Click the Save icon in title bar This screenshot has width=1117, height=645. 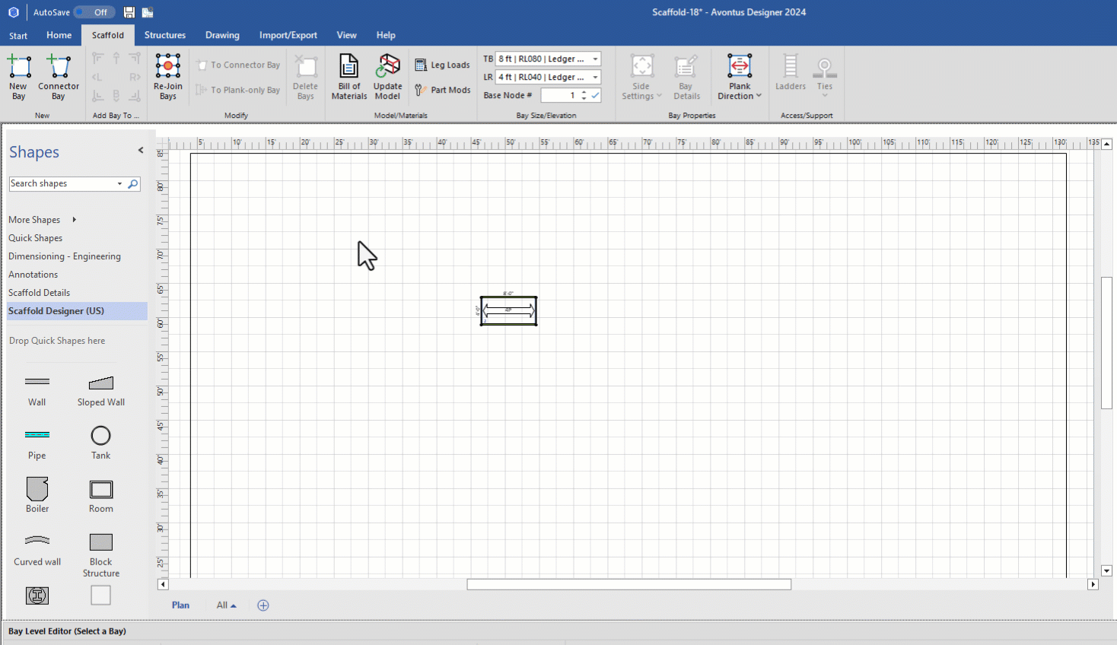[129, 12]
